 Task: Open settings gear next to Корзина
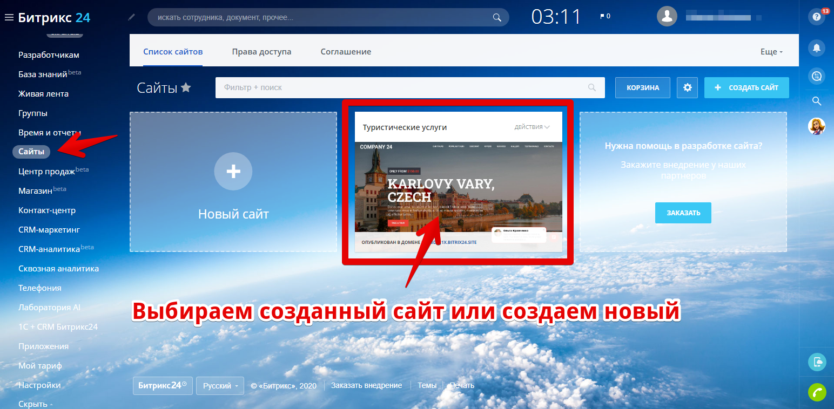pyautogui.click(x=687, y=87)
